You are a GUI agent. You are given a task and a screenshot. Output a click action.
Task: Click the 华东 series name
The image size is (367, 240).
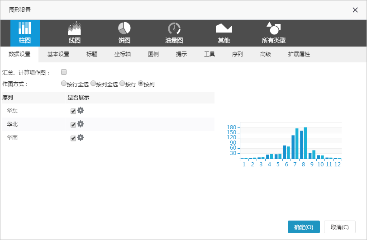[12, 111]
